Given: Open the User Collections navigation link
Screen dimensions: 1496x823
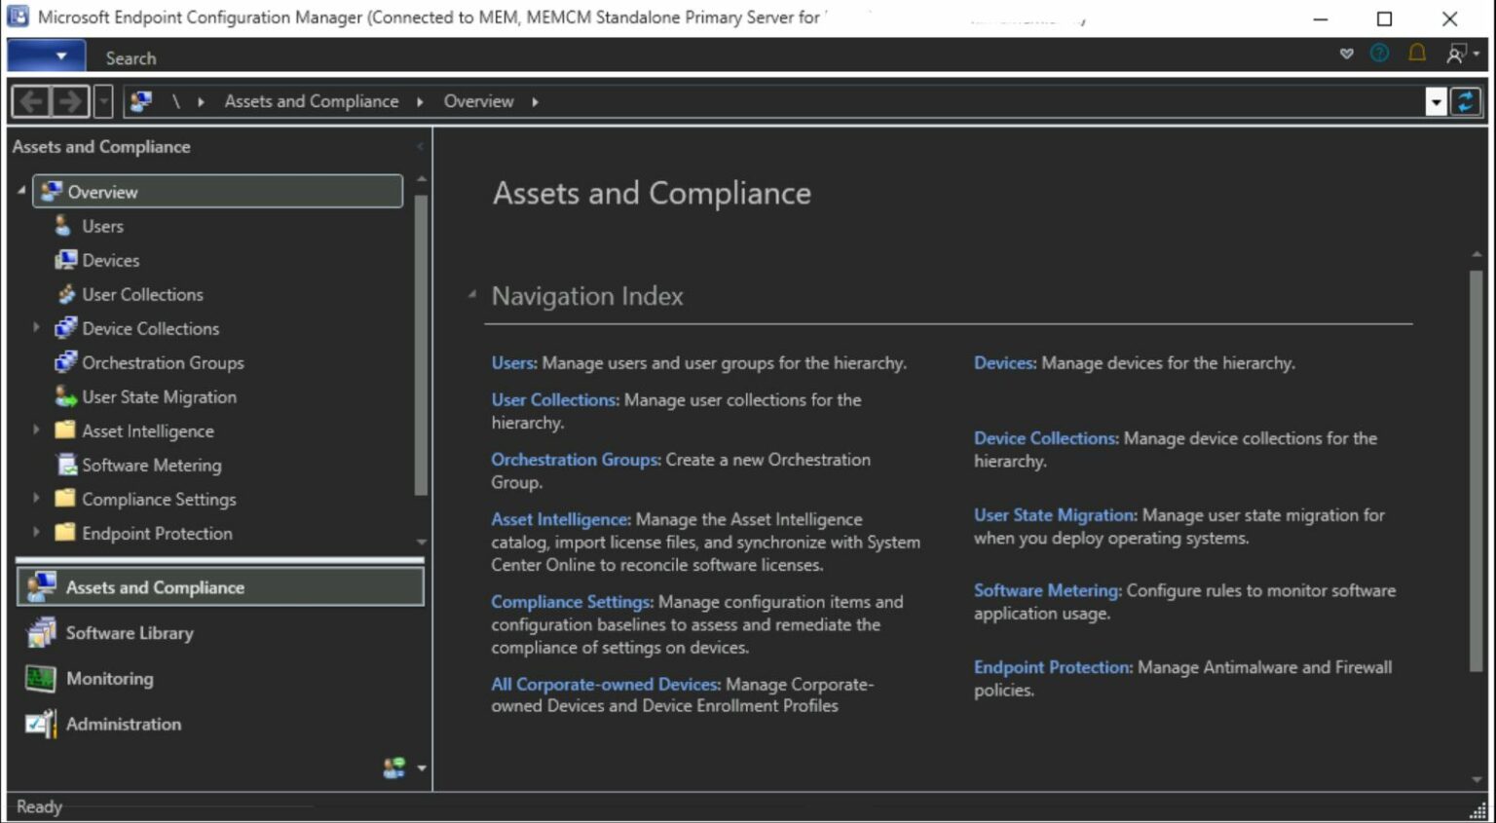Looking at the screenshot, I should coord(554,400).
